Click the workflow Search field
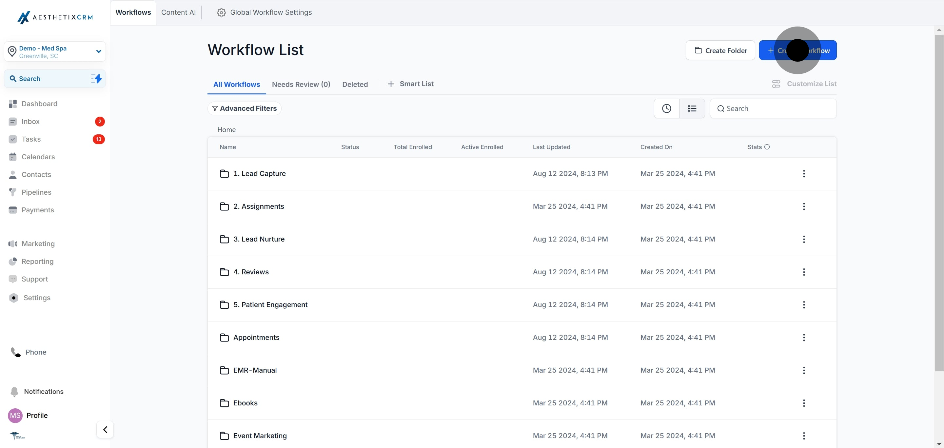 pos(773,108)
